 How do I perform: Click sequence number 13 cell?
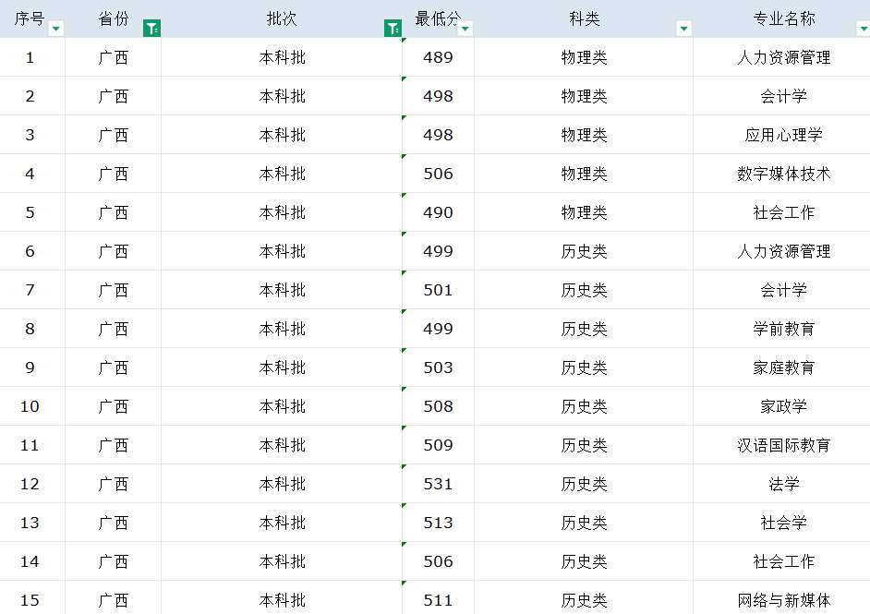[x=32, y=523]
